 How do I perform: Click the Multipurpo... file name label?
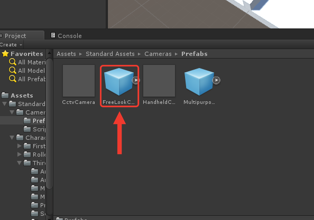tap(199, 102)
